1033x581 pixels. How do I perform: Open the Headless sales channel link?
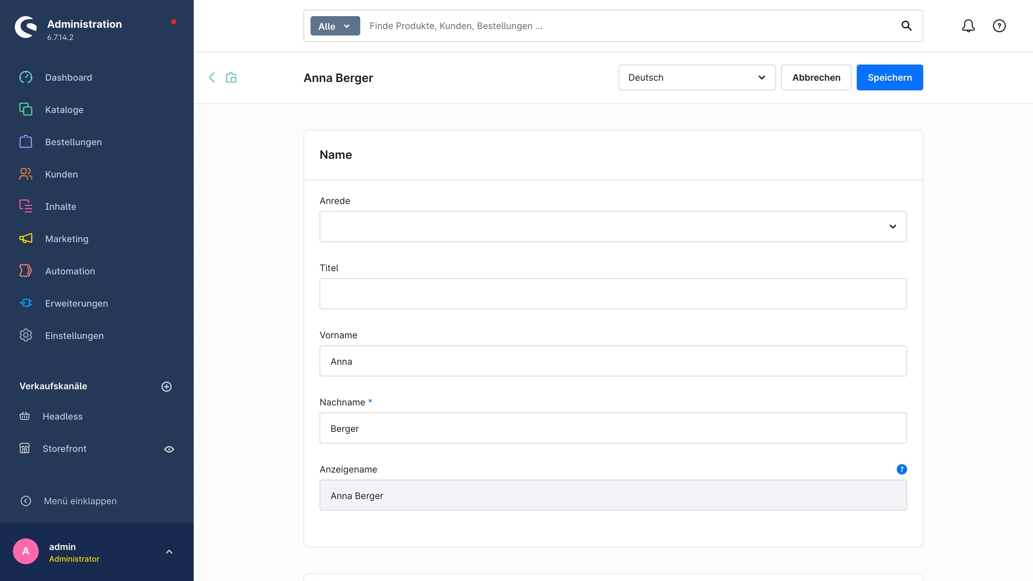point(63,416)
